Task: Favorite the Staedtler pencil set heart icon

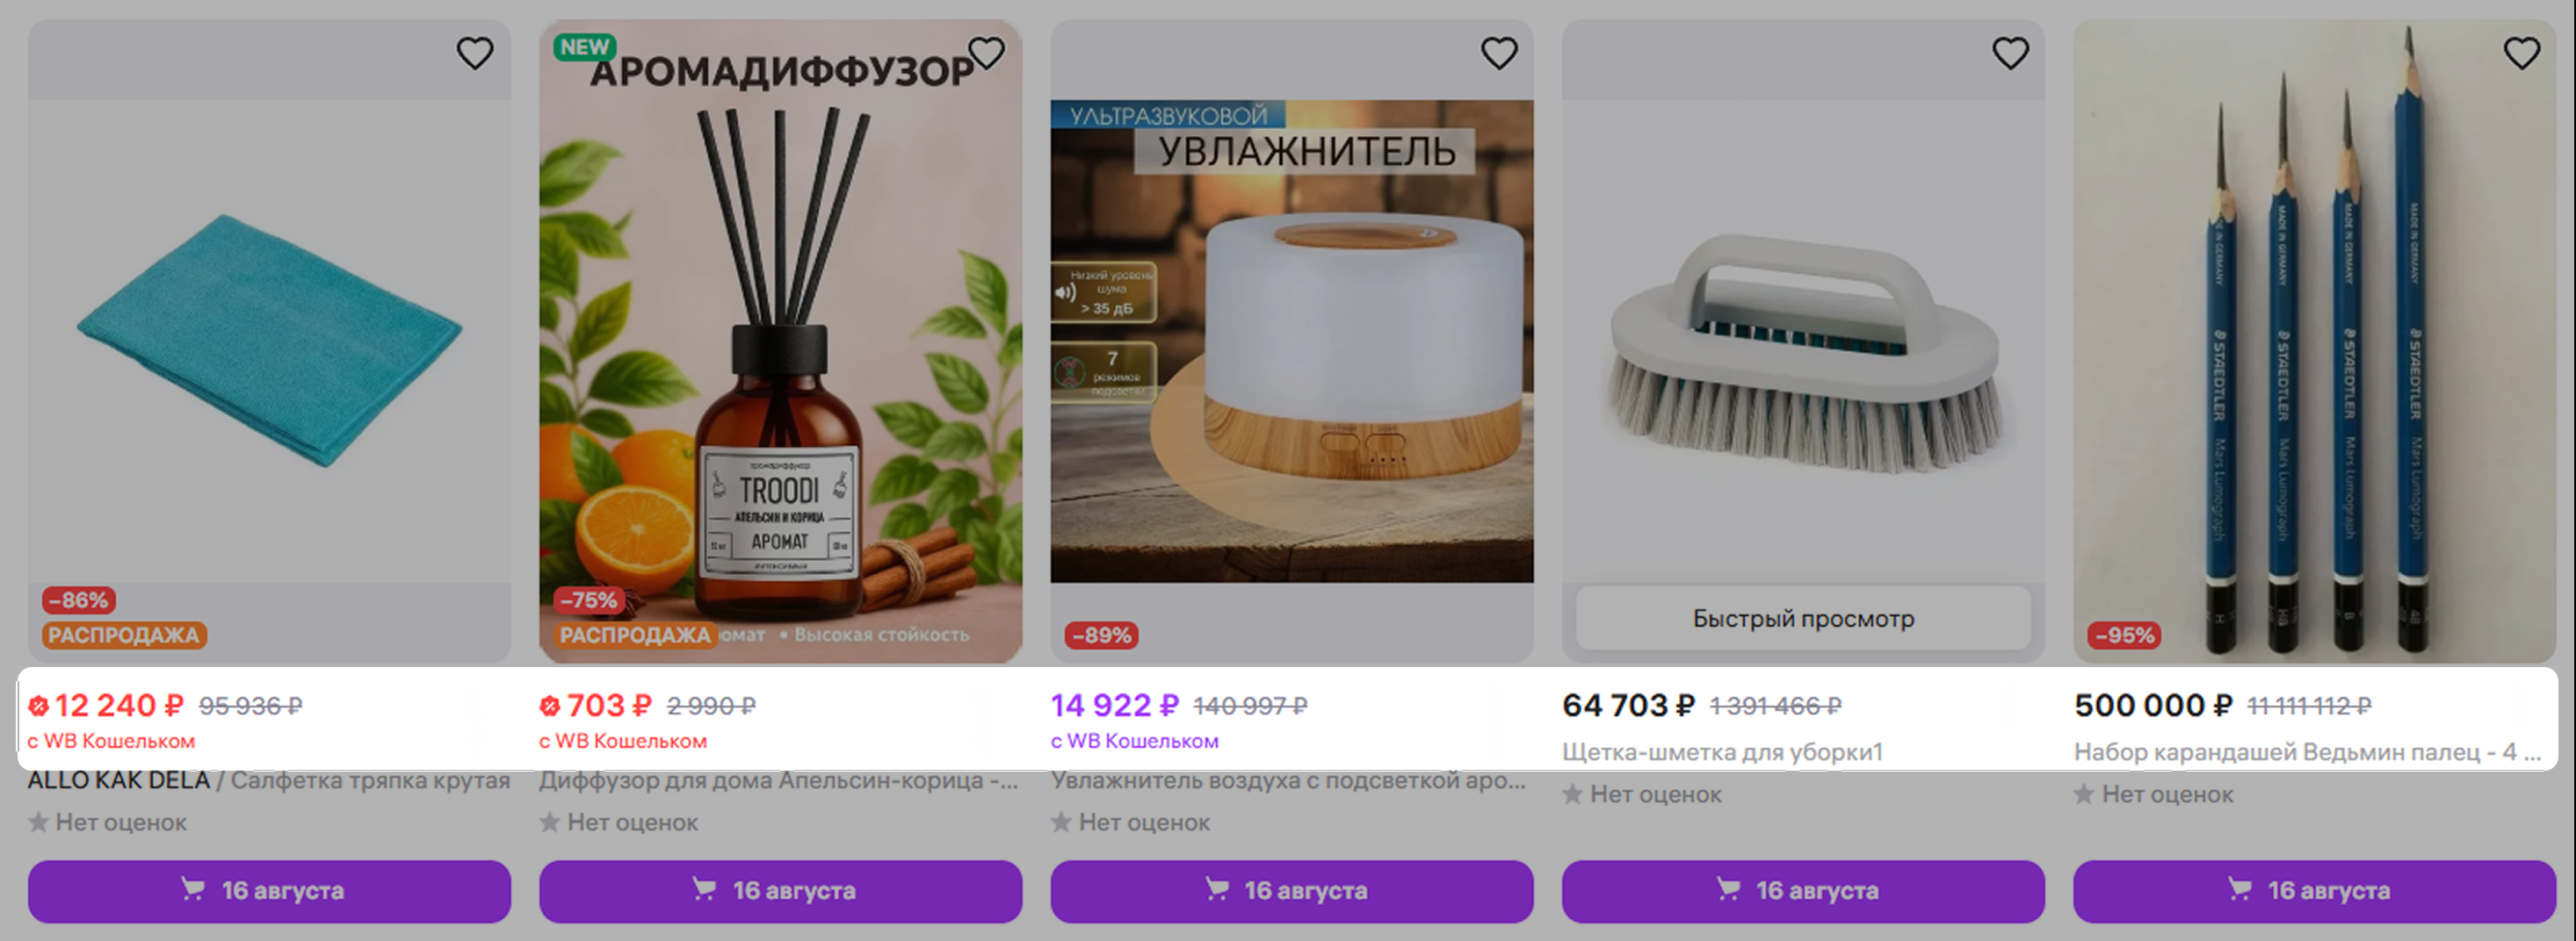Action: (2522, 53)
